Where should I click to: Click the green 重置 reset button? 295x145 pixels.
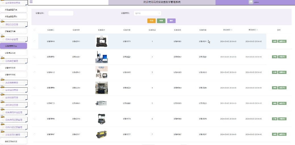tap(161, 21)
